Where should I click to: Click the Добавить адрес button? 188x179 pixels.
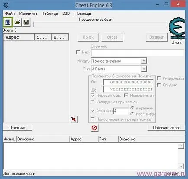coord(166,128)
